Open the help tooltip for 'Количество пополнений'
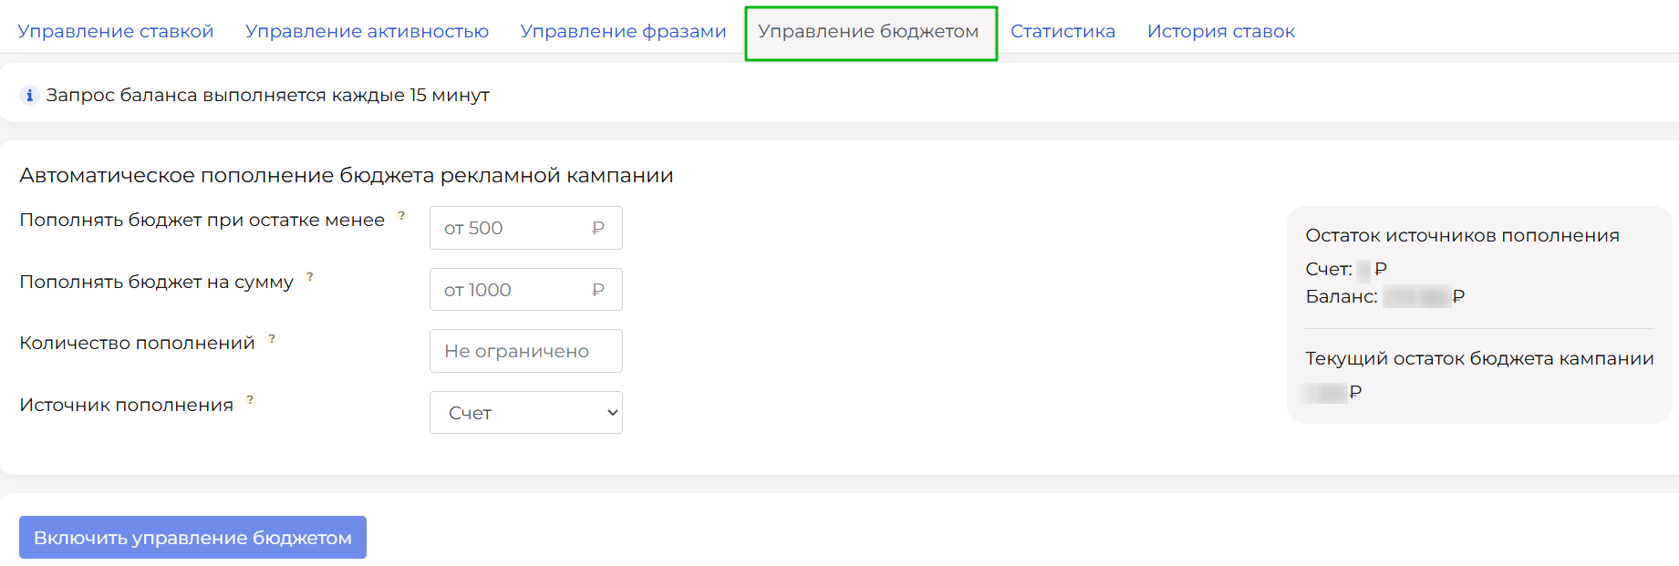 (x=272, y=339)
